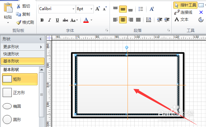Click the top-left selection handle of rectangle
Screen dimensions: 206x127
[76, 55]
